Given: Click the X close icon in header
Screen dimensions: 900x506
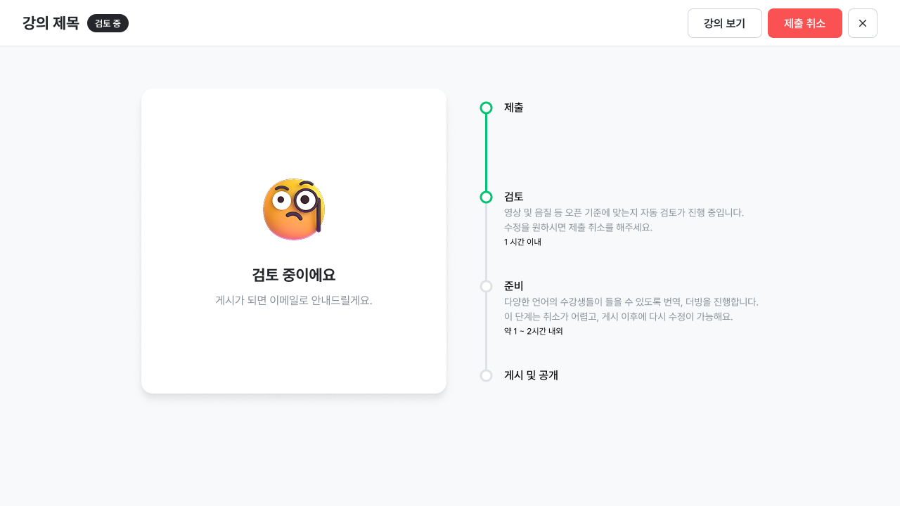Looking at the screenshot, I should [x=862, y=23].
